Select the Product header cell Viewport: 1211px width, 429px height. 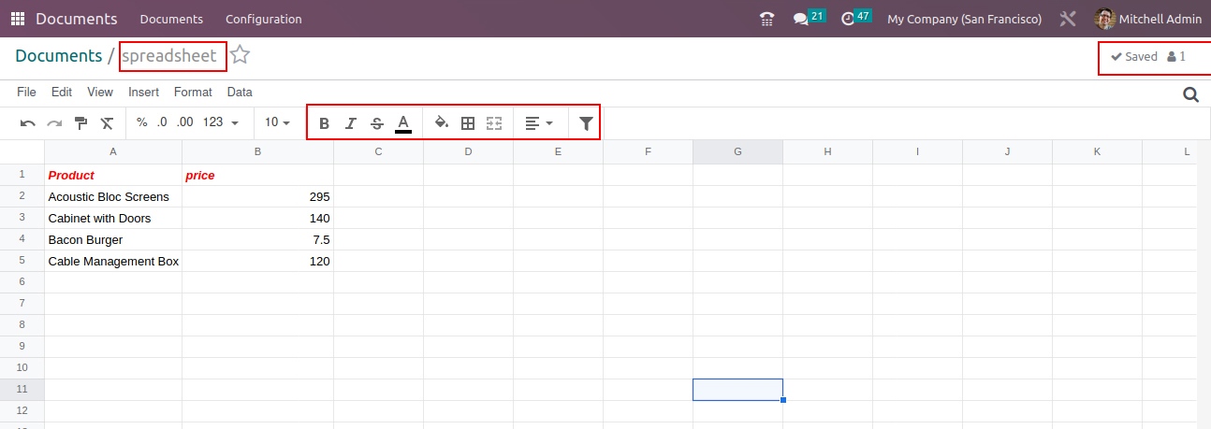[x=113, y=175]
